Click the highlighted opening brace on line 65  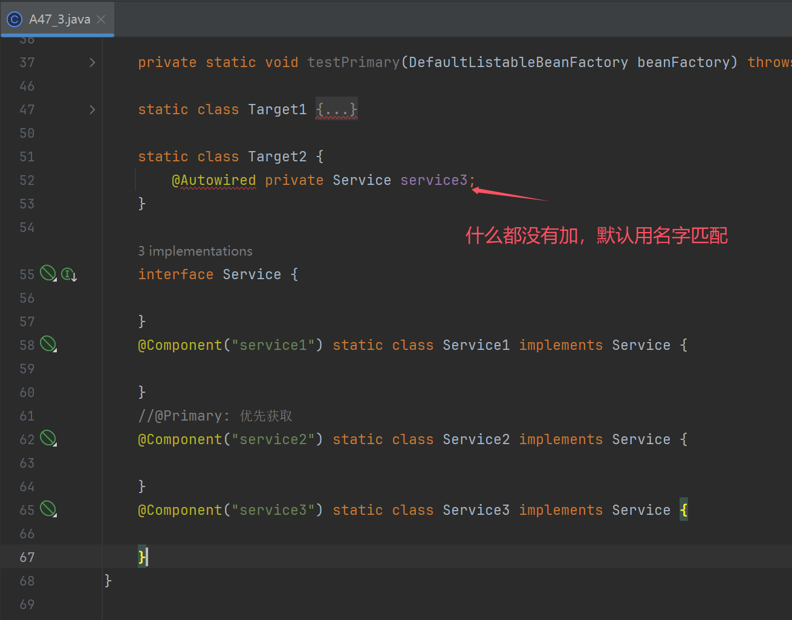[x=684, y=510]
